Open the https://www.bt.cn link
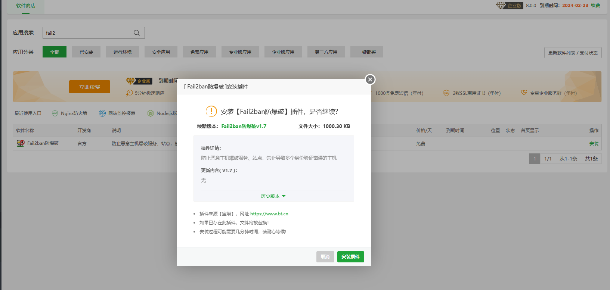 click(269, 214)
